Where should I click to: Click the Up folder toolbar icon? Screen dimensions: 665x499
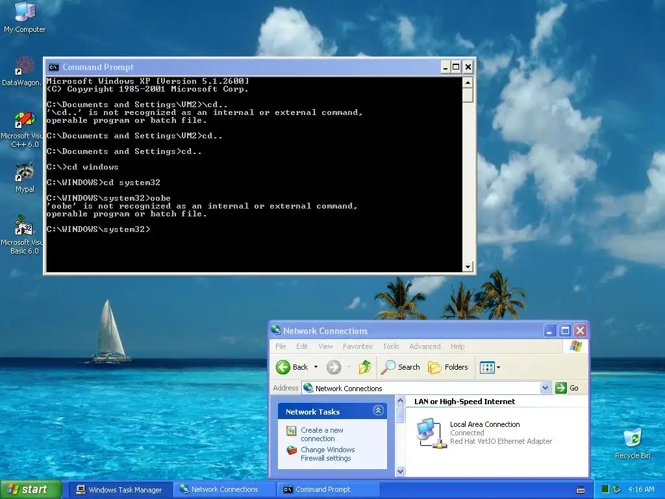click(365, 367)
